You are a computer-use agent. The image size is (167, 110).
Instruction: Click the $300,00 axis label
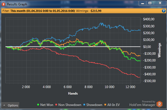pyautogui.click(x=149, y=26)
